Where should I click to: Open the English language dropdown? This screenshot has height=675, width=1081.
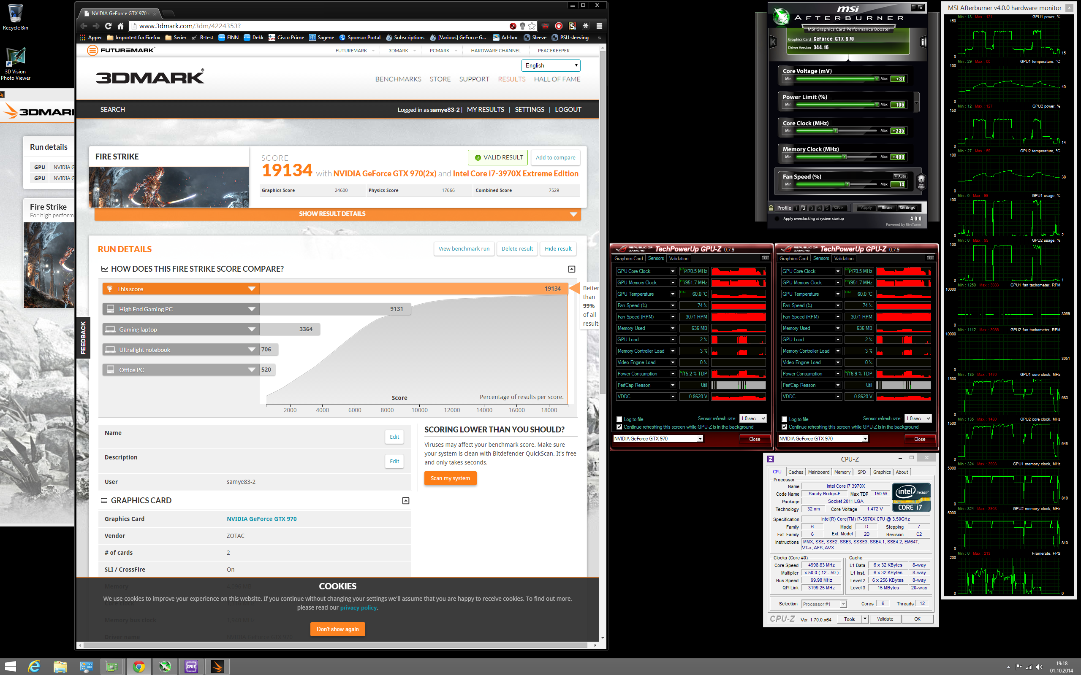(551, 65)
